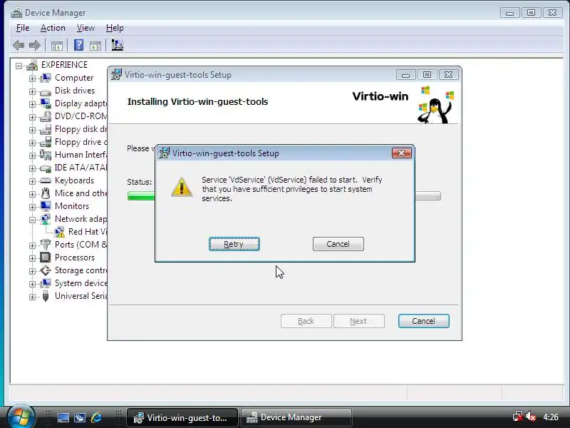Select the Universal Serial Bus controllers icon

click(46, 296)
